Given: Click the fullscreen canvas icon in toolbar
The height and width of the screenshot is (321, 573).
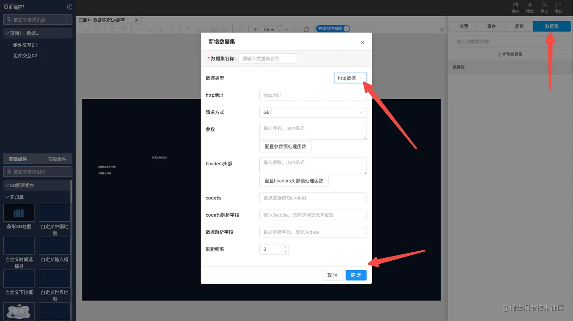Looking at the screenshot, I should (x=307, y=29).
